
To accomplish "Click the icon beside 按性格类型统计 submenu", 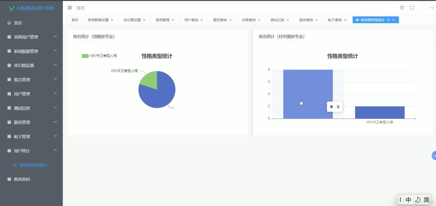I will pos(15,165).
